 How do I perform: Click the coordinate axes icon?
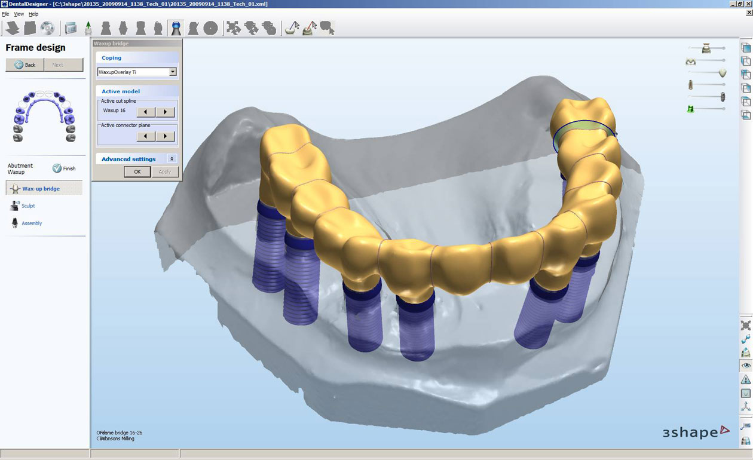point(746,406)
